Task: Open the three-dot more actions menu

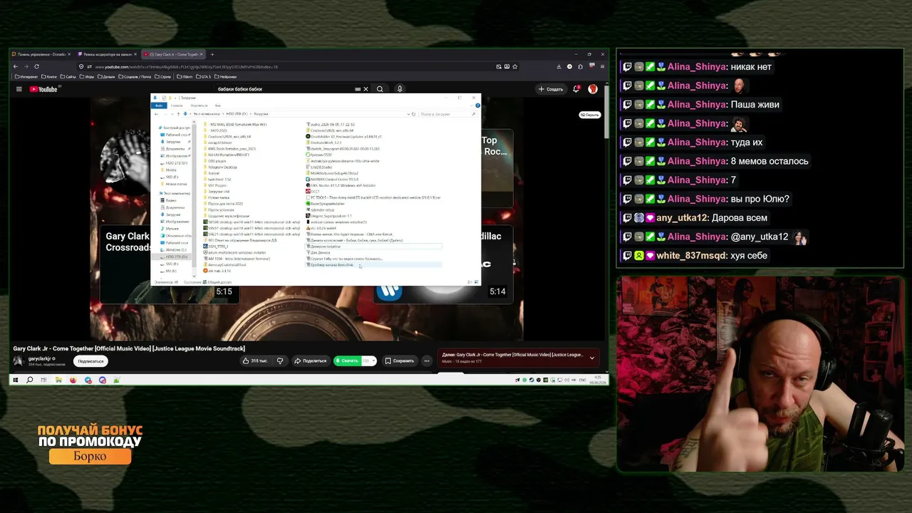Action: pyautogui.click(x=427, y=361)
